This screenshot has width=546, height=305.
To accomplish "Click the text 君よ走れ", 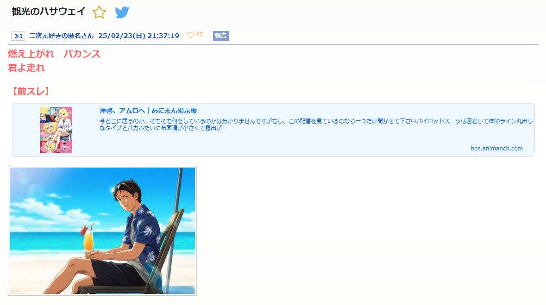I will click(x=26, y=68).
